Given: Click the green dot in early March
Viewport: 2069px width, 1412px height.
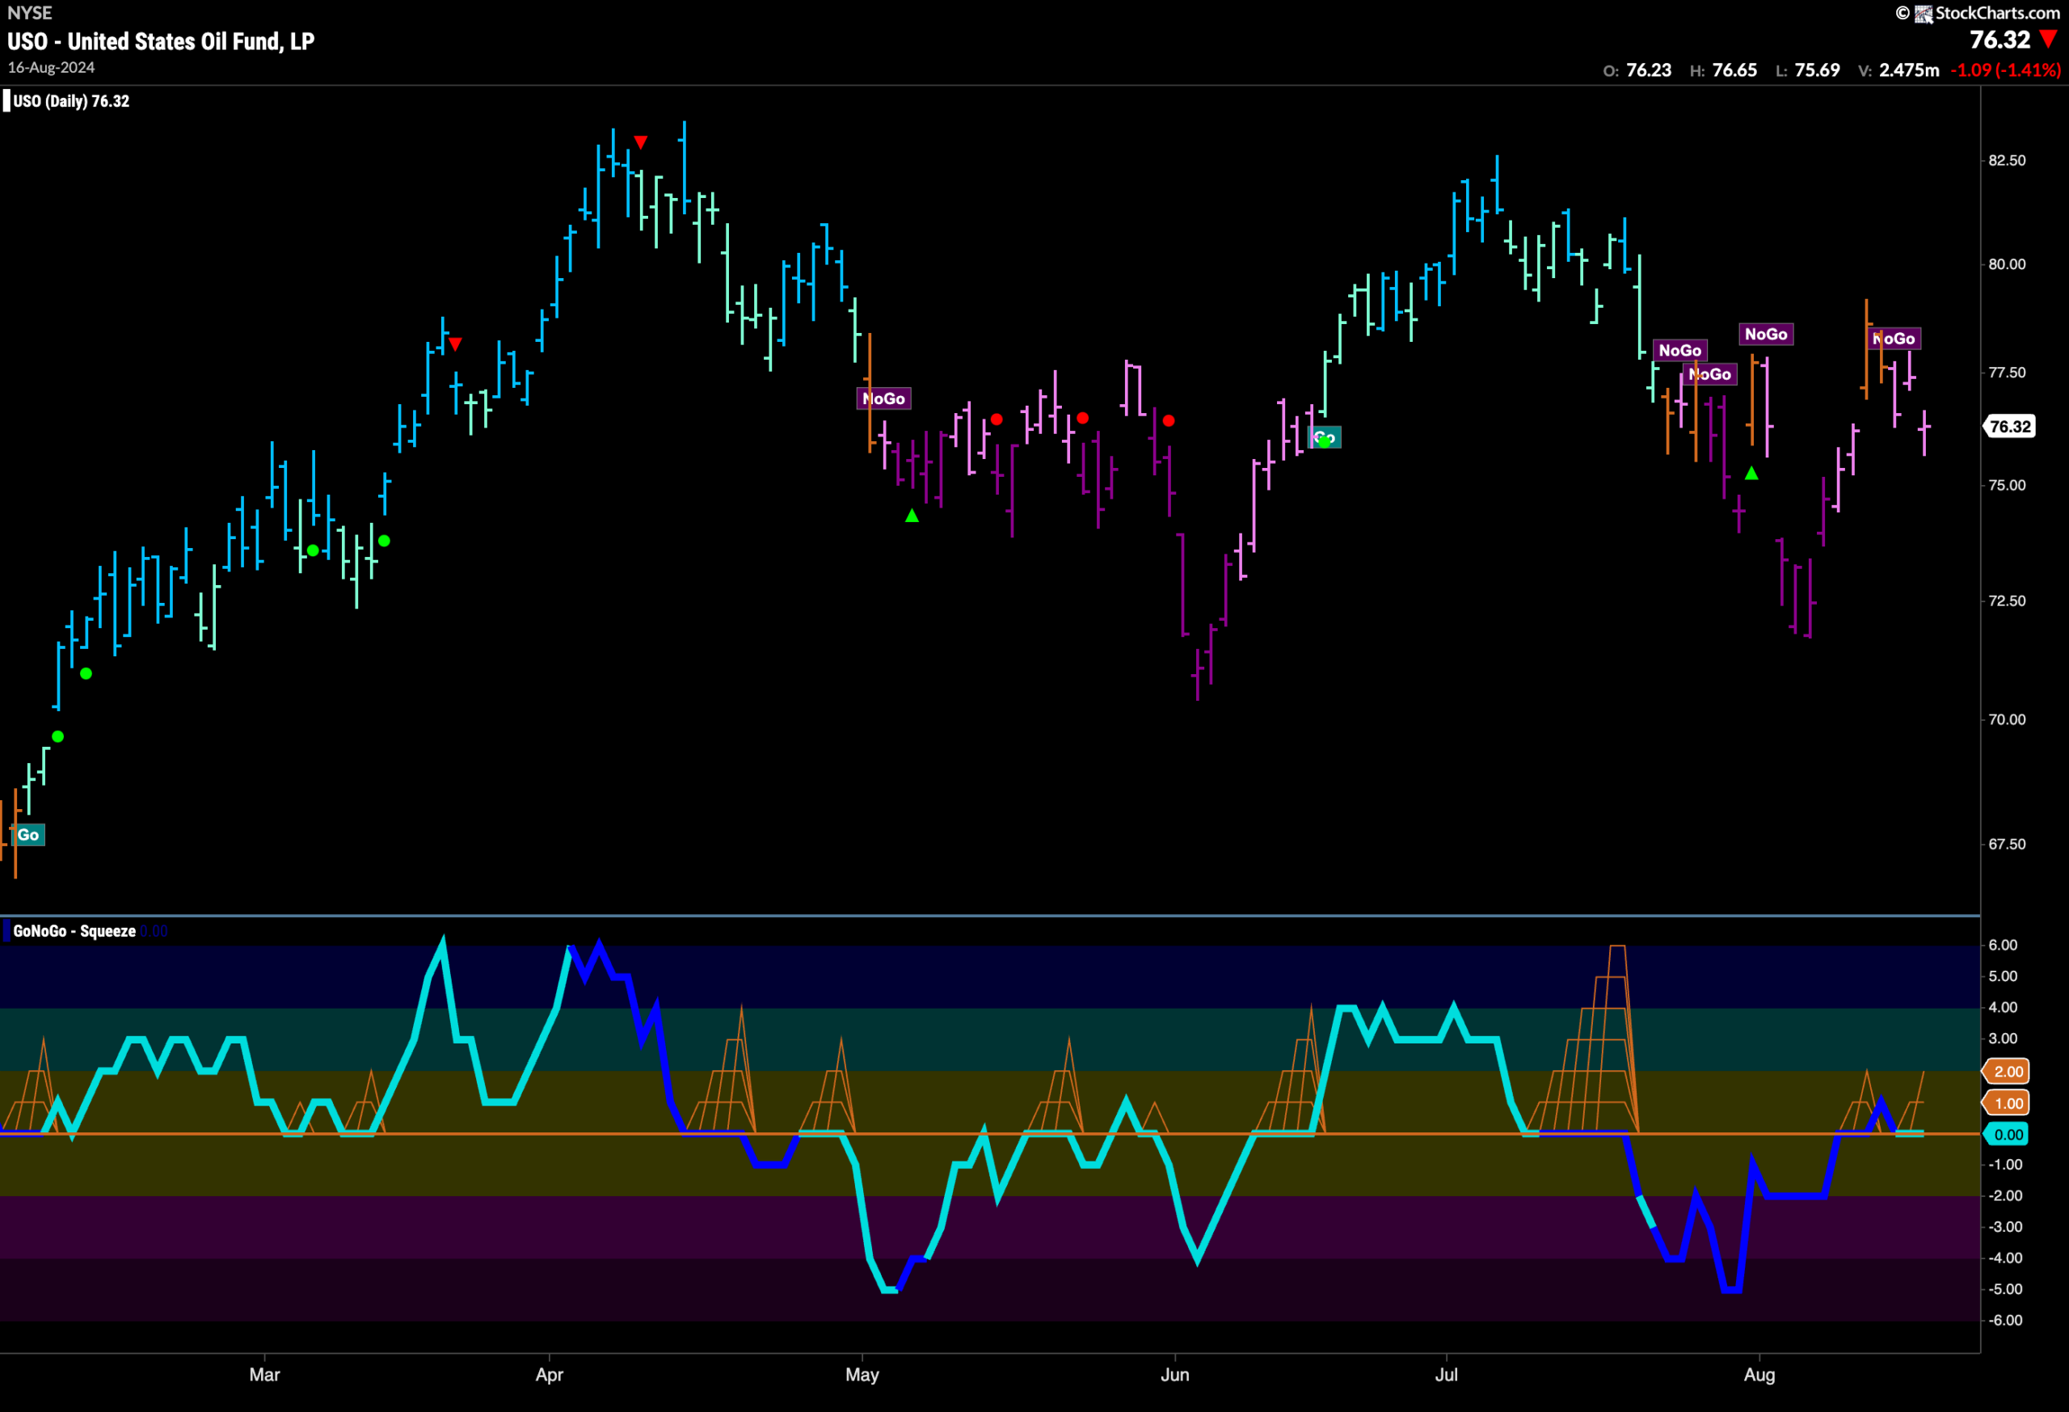Looking at the screenshot, I should (313, 551).
